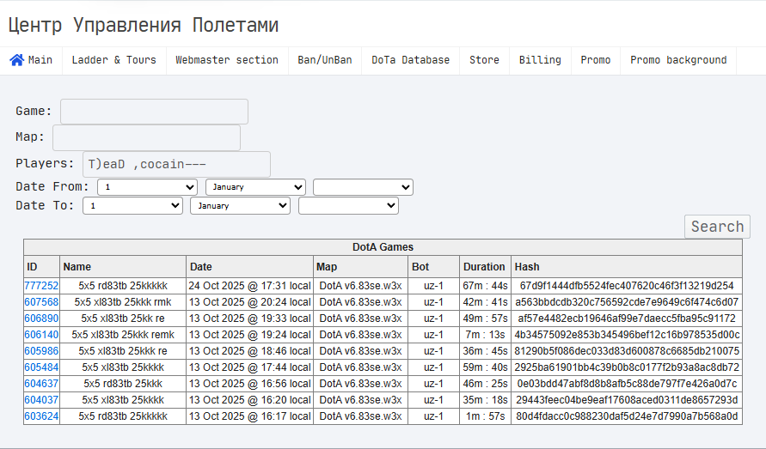This screenshot has height=449, width=766.
Task: Click the Players input field
Action: click(x=176, y=164)
